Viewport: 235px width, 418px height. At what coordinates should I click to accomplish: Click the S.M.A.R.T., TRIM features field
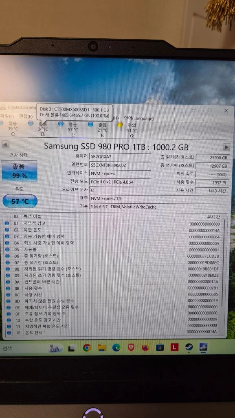[x=159, y=207]
